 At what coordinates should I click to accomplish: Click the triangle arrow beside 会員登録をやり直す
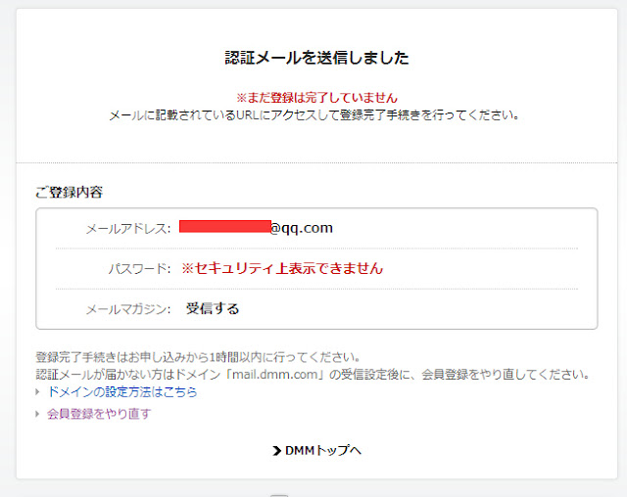coord(37,414)
